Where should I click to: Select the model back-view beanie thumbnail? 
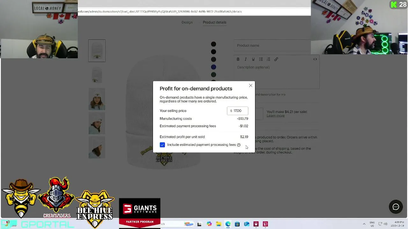pyautogui.click(x=97, y=147)
